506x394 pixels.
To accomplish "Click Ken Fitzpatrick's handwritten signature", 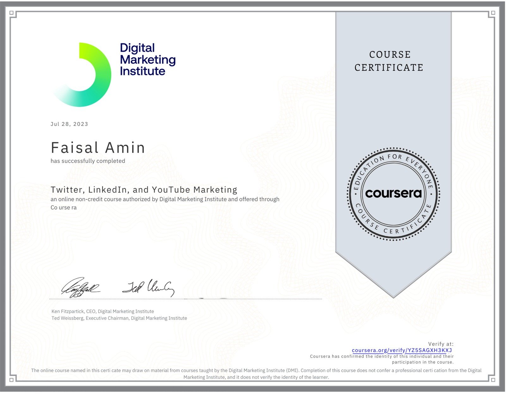I will click(x=80, y=288).
